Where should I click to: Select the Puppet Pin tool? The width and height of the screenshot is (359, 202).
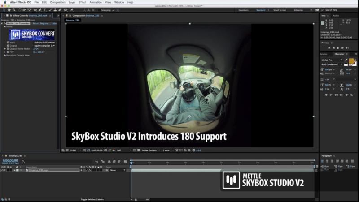coord(72,9)
